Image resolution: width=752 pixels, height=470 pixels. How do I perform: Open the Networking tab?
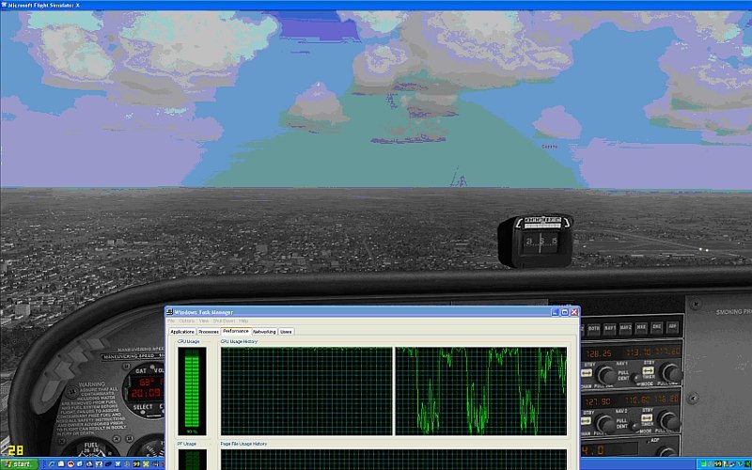[x=264, y=332]
